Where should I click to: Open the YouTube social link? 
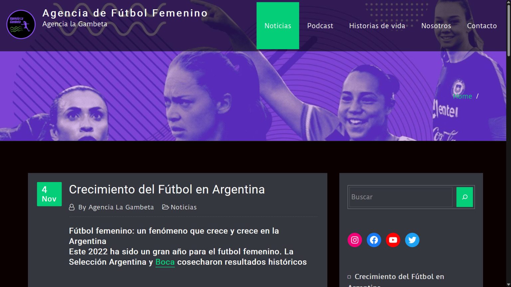pos(393,240)
